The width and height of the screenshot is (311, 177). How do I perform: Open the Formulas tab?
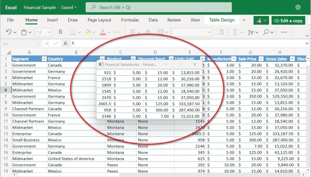coord(130,20)
